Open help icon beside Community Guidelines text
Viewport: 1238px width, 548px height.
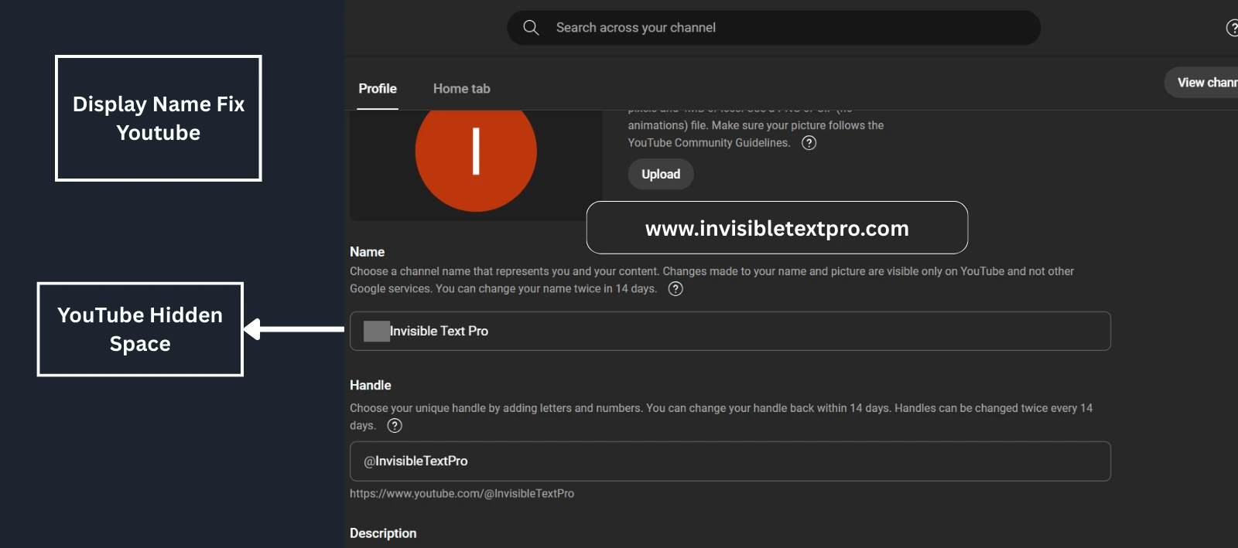coord(809,143)
